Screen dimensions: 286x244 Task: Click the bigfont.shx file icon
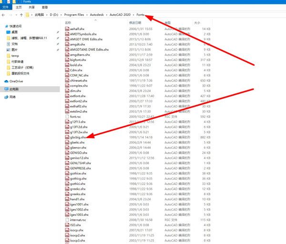pos(67,60)
